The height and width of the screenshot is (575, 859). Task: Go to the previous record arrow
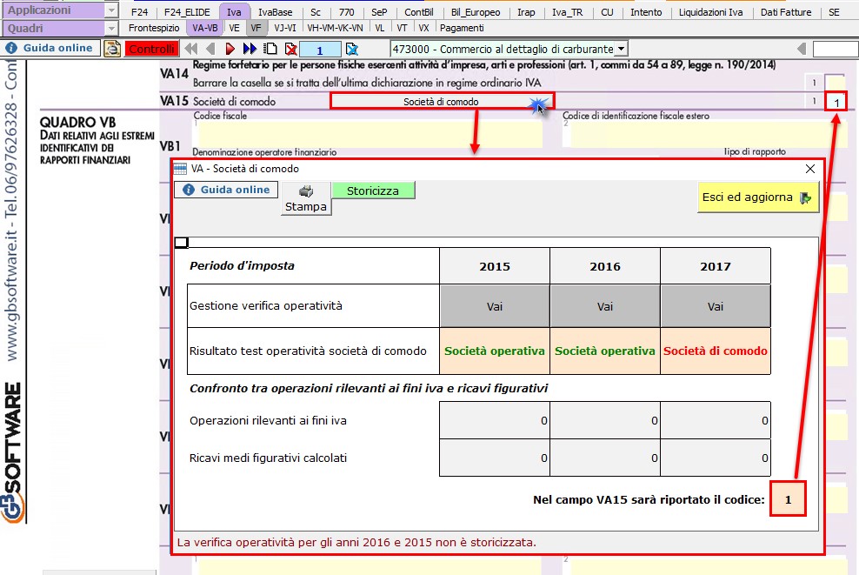210,49
